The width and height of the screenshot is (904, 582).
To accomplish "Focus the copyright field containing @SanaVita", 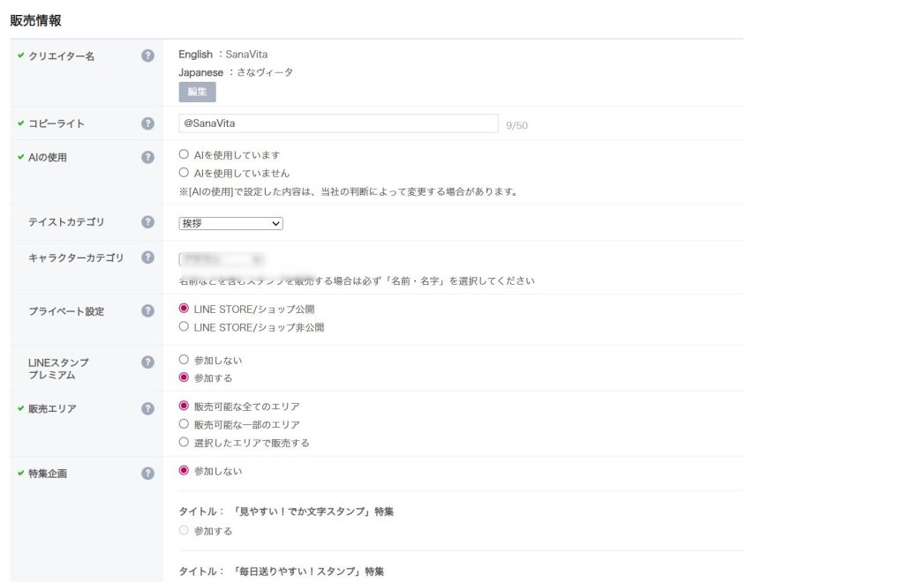I will pyautogui.click(x=338, y=123).
